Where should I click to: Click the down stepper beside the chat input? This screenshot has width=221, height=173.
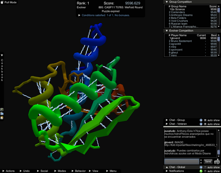(201, 163)
